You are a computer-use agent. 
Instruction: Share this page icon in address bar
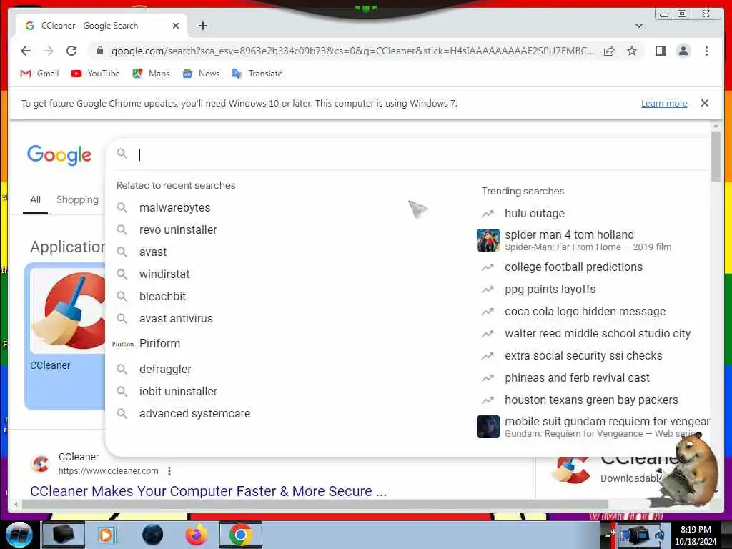point(609,51)
